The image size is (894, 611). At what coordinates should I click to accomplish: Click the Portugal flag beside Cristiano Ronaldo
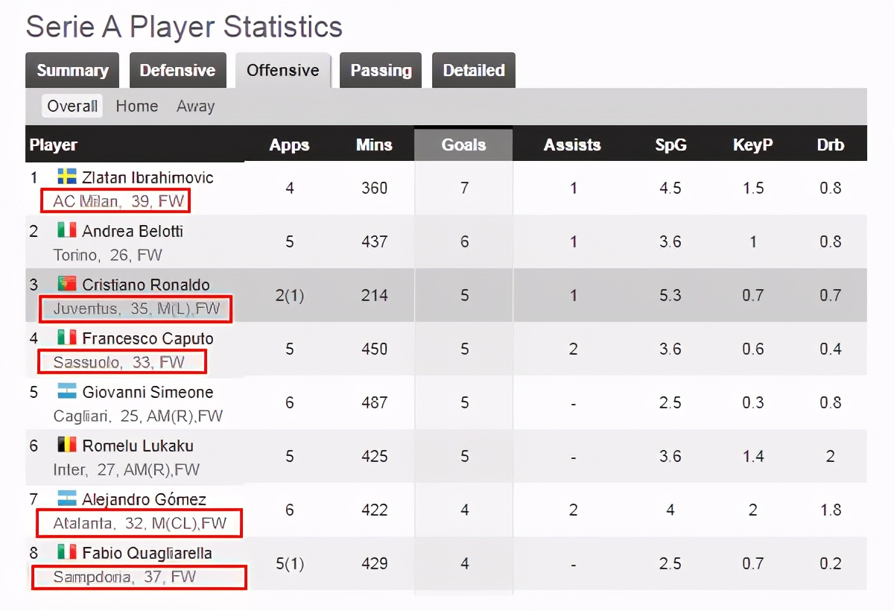tap(67, 285)
